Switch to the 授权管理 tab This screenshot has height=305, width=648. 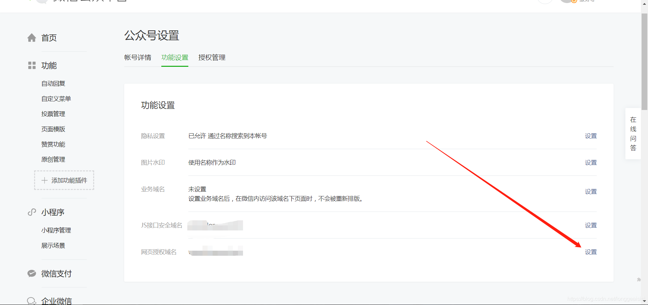tap(212, 58)
